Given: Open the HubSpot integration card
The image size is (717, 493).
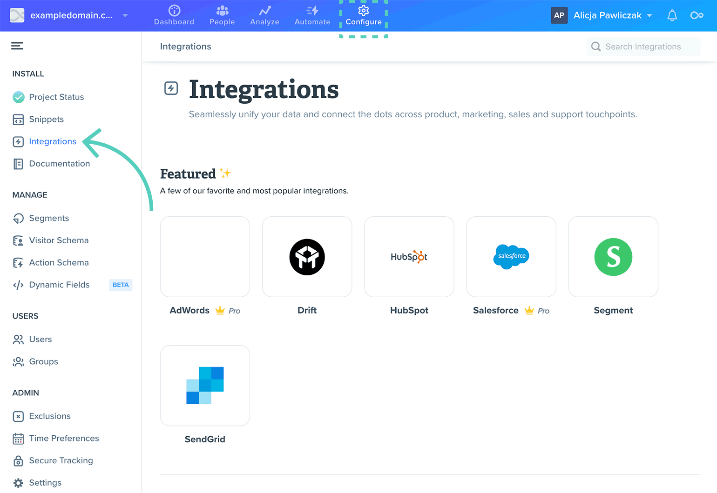Looking at the screenshot, I should click(409, 257).
